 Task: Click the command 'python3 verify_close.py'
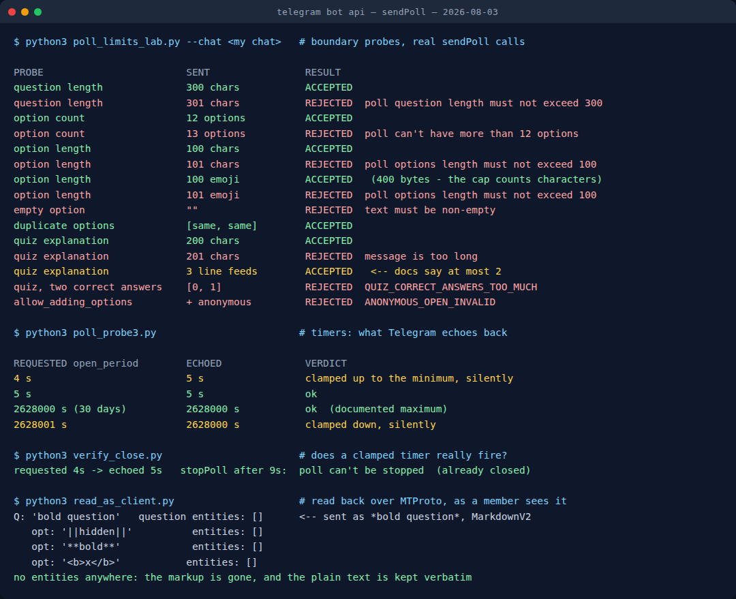[x=94, y=455]
